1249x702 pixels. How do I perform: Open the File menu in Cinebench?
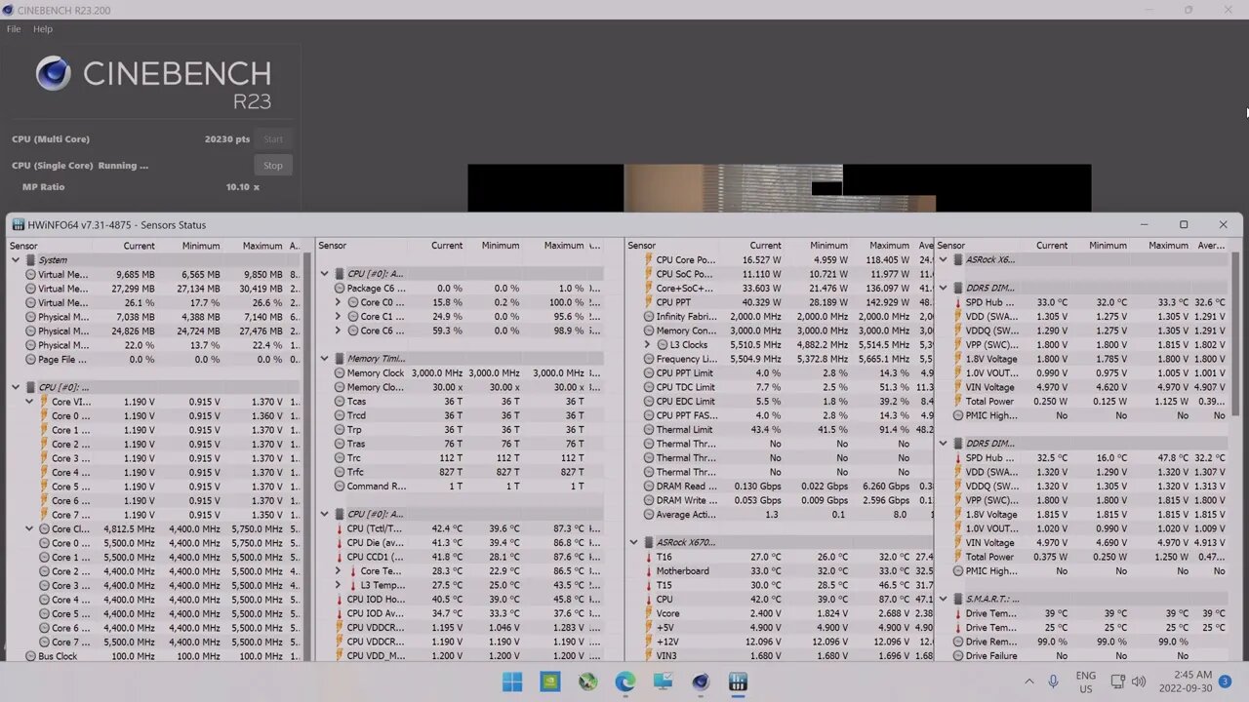tap(14, 29)
